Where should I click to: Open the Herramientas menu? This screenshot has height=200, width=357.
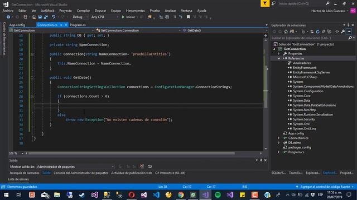[135, 11]
